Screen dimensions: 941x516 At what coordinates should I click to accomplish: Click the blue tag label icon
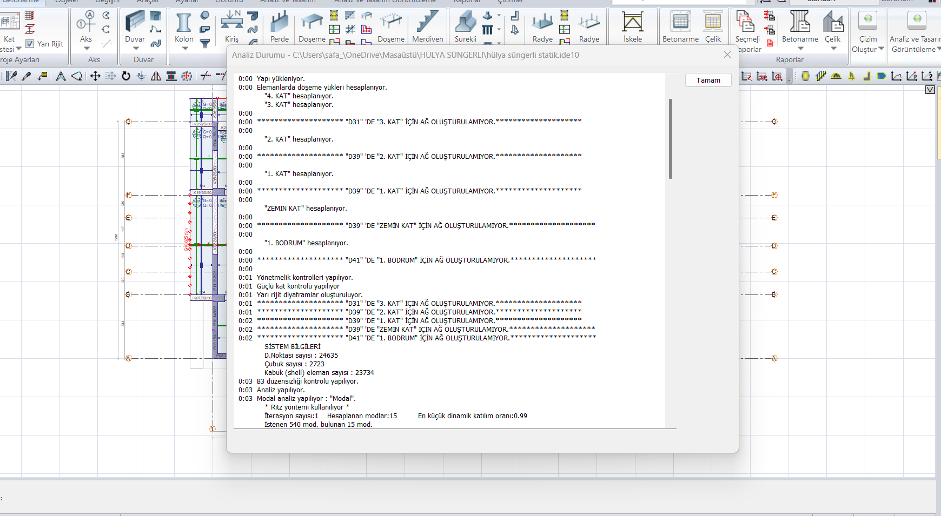coord(881,76)
